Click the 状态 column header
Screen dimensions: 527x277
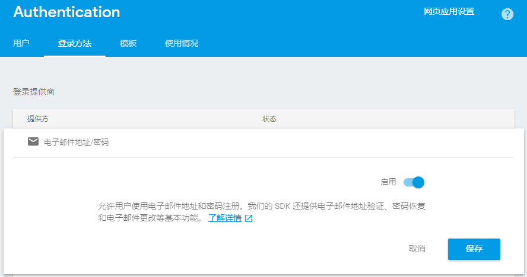[269, 119]
